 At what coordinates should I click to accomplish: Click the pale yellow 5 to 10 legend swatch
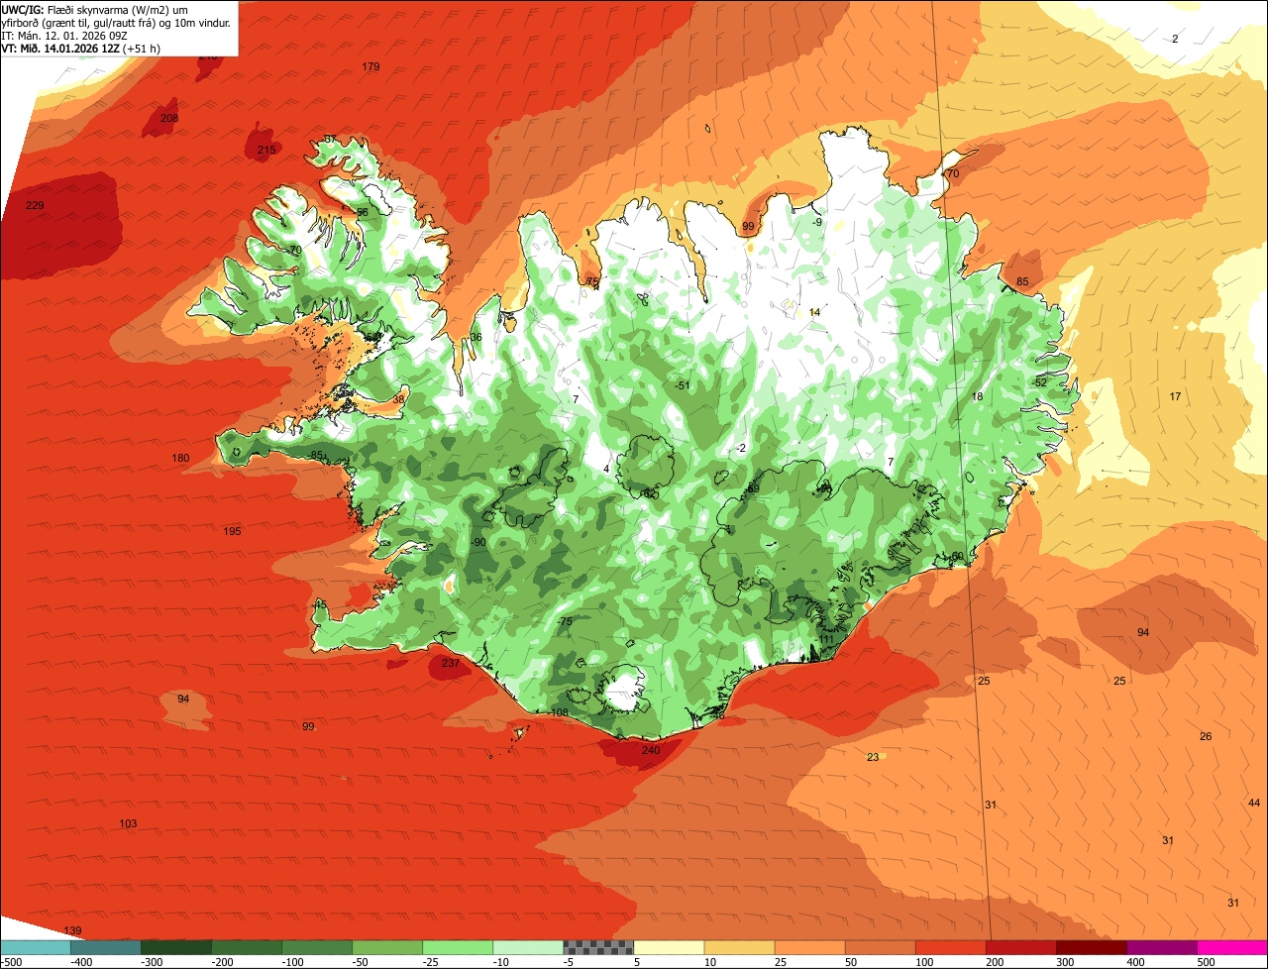pos(669,947)
